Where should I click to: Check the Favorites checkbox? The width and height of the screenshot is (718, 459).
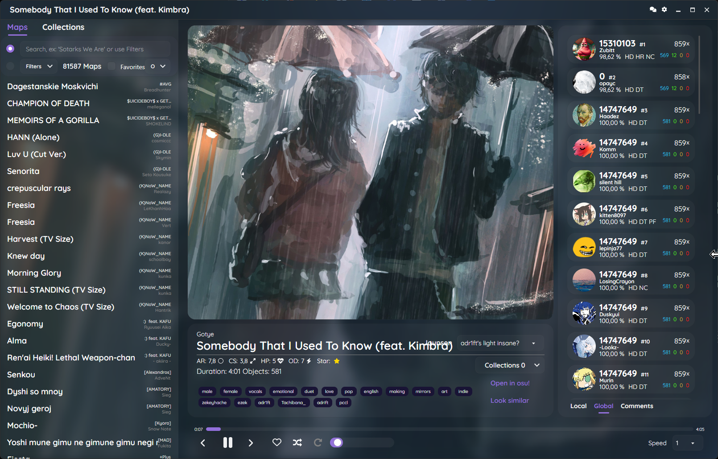(112, 66)
